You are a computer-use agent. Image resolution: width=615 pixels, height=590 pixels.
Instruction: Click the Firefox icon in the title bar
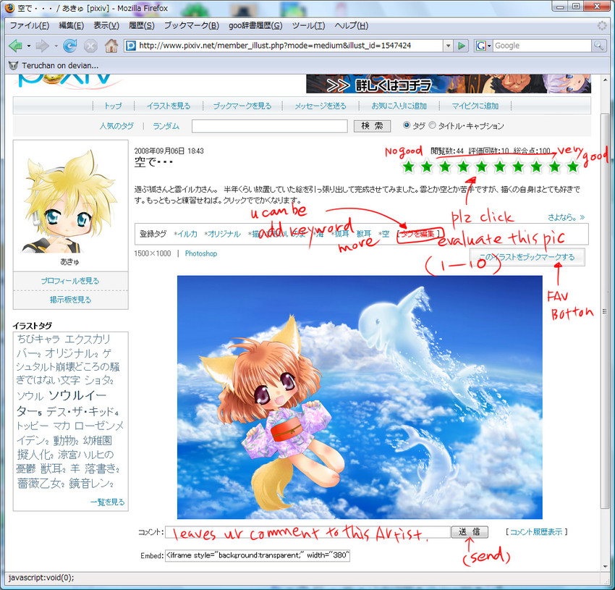pyautogui.click(x=9, y=8)
